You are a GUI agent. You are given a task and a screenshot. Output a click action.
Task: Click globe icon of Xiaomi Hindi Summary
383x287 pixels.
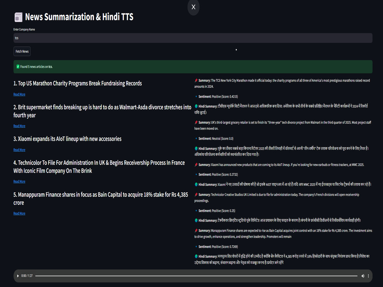(x=196, y=184)
